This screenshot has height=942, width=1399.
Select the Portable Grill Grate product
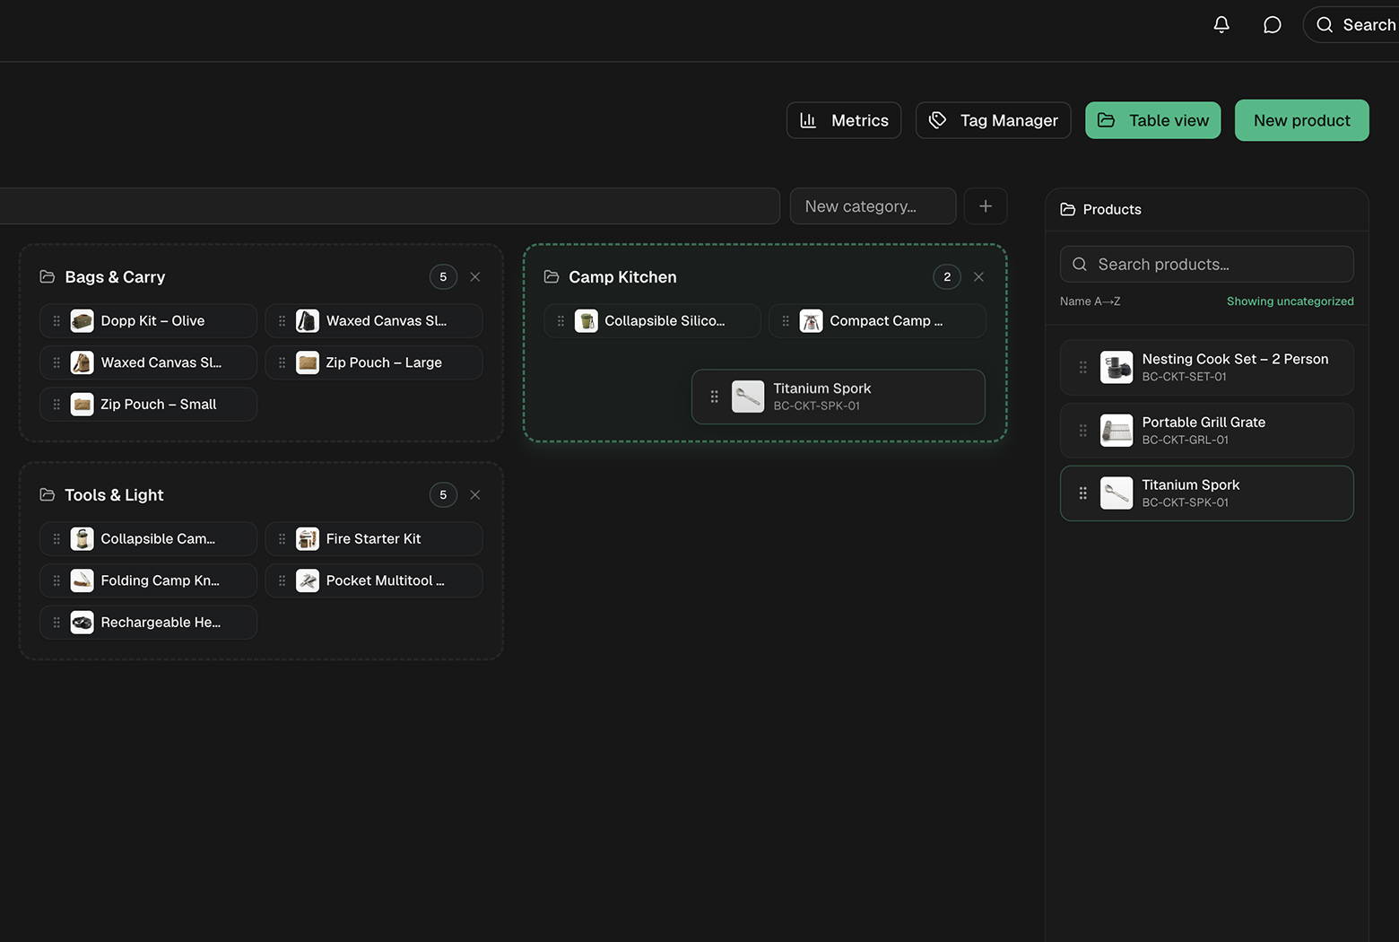(x=1206, y=431)
